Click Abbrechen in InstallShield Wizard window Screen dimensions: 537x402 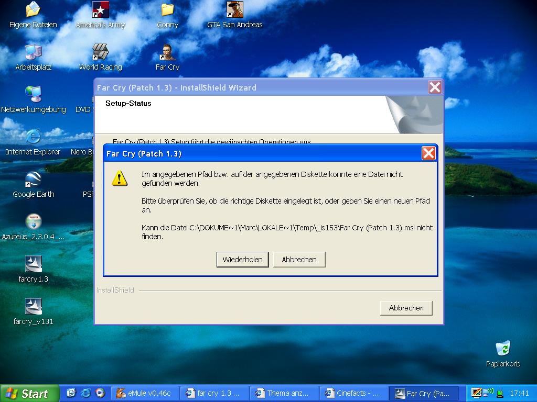[406, 308]
